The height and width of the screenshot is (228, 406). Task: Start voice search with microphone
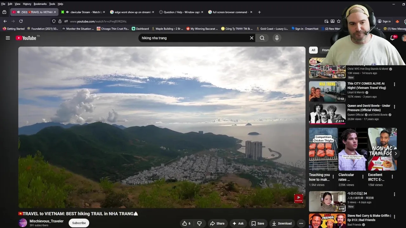click(277, 38)
